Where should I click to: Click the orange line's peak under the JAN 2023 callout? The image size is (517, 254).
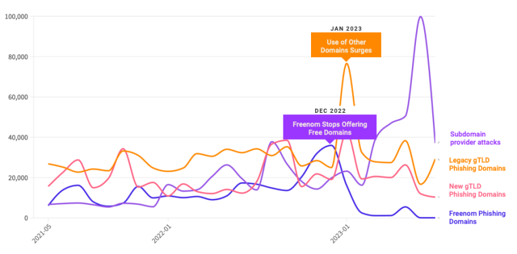[347, 63]
